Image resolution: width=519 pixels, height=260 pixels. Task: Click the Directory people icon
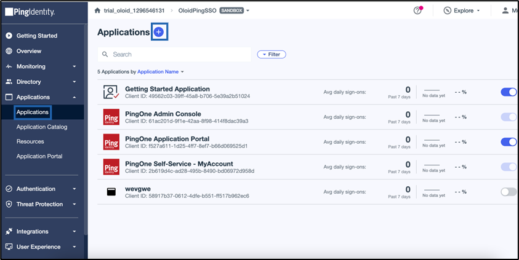[9, 82]
